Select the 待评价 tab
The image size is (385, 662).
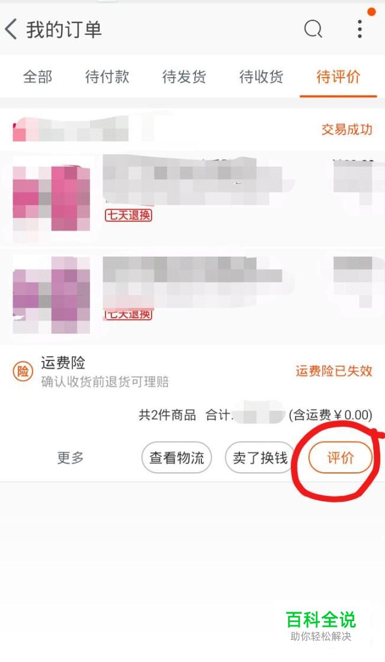[338, 77]
